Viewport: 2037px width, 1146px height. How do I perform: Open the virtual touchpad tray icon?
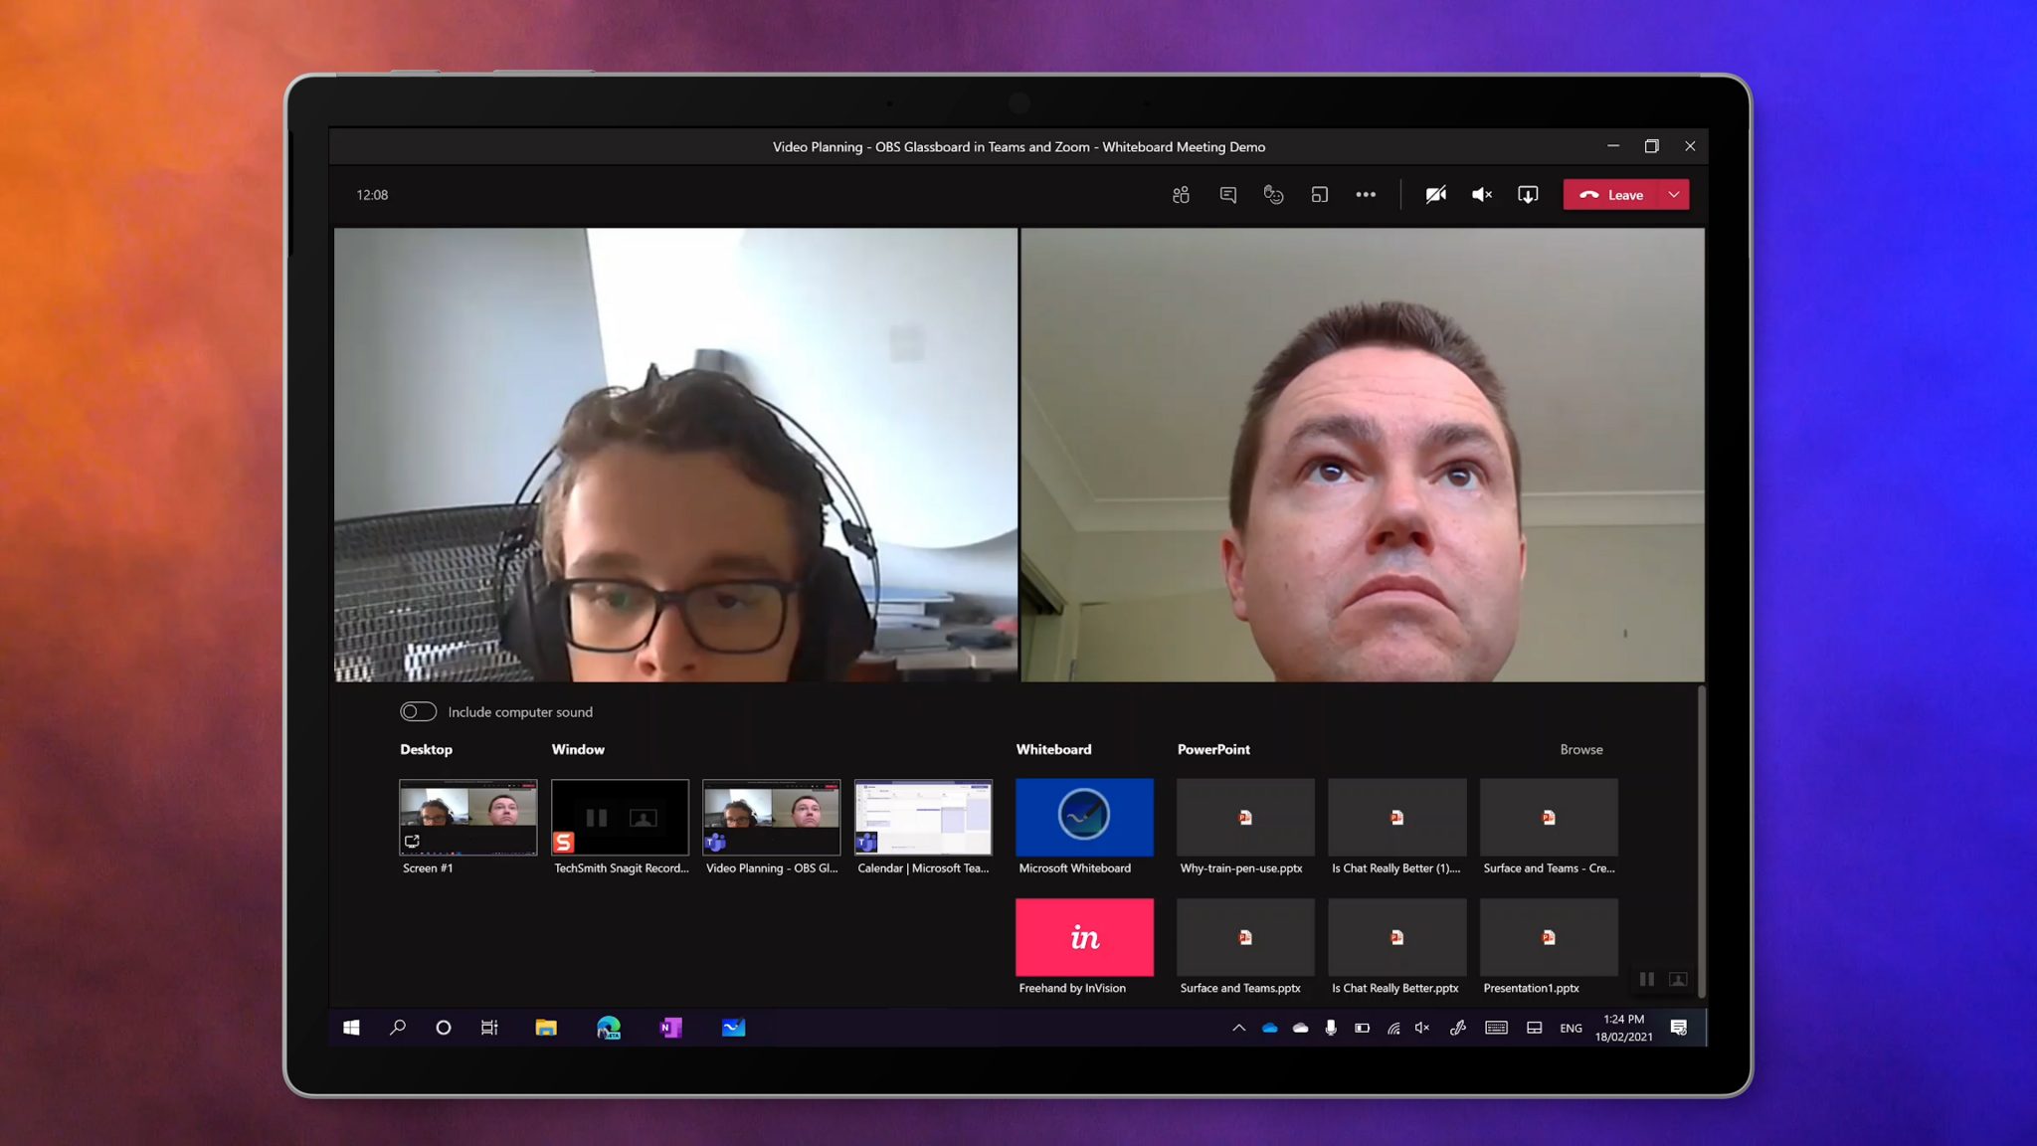(1535, 1028)
